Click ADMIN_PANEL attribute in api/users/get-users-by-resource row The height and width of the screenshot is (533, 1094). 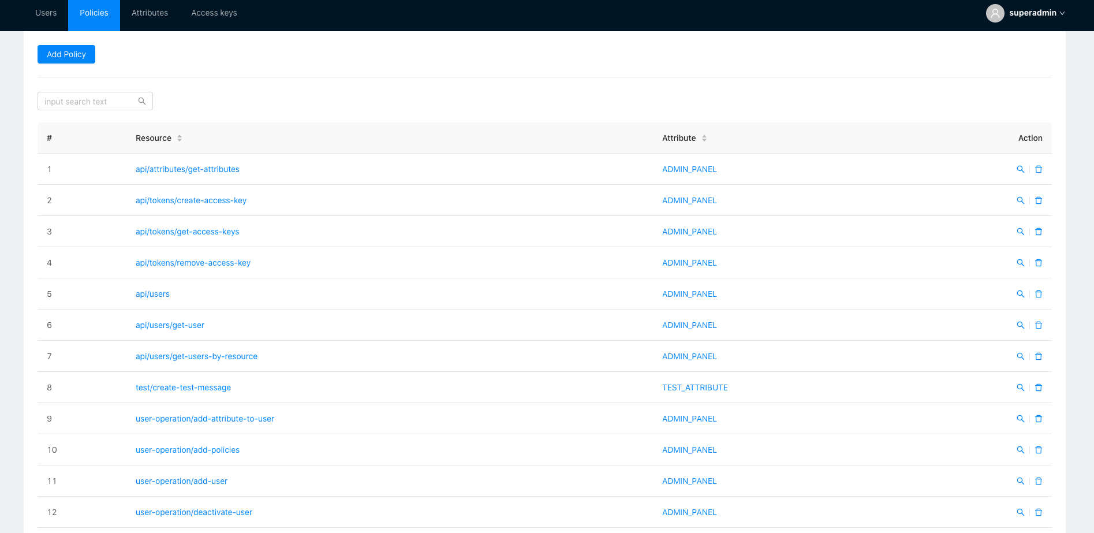click(689, 356)
